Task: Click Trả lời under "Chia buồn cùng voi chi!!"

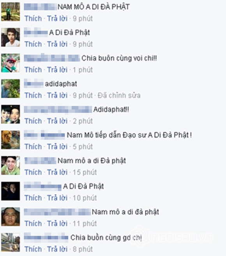Action: pyautogui.click(x=57, y=70)
